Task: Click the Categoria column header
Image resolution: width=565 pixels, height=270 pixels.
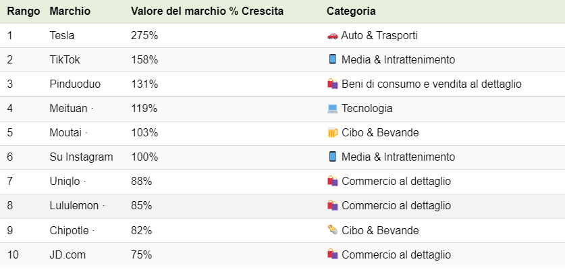Action: tap(351, 11)
